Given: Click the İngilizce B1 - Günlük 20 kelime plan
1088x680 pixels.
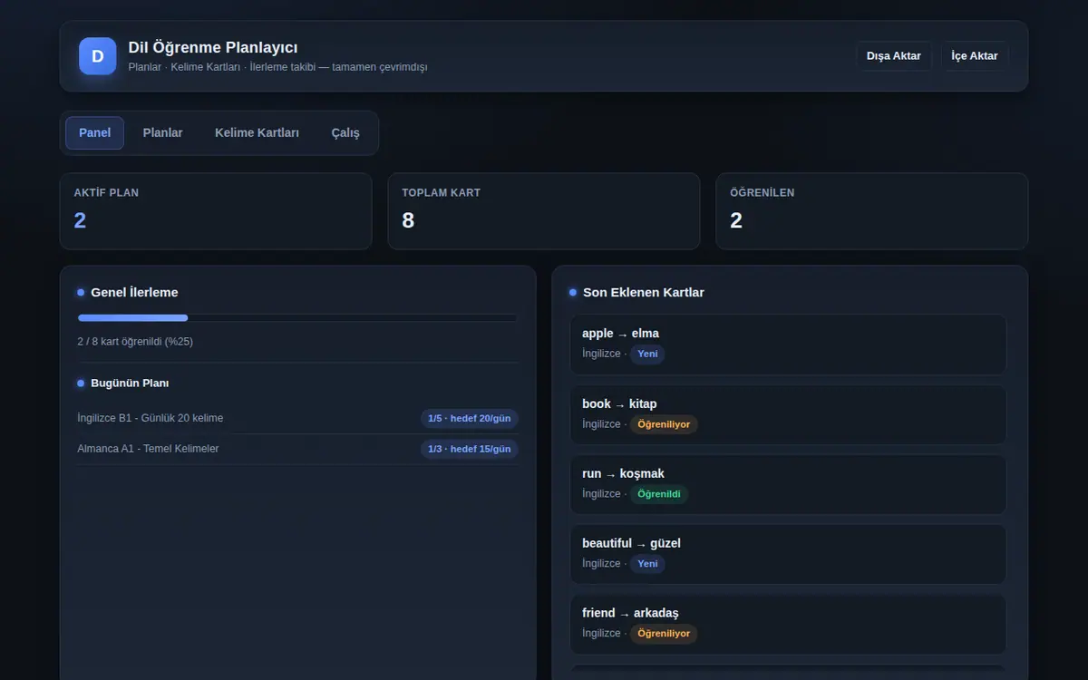Looking at the screenshot, I should (x=297, y=418).
